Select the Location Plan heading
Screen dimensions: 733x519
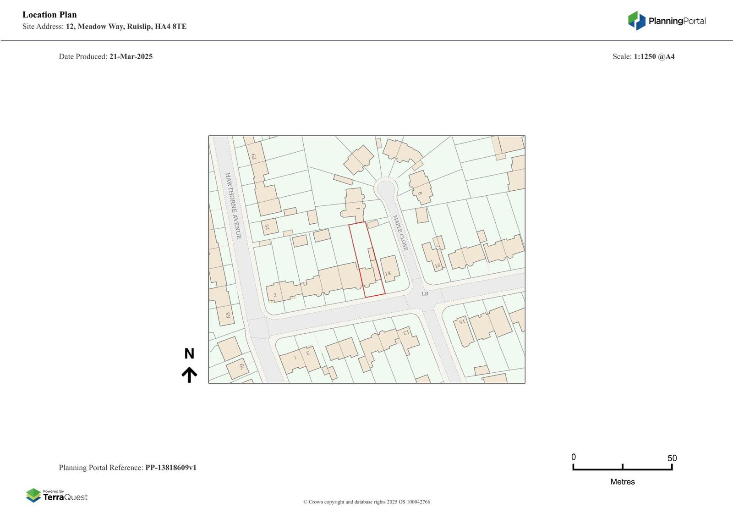[49, 15]
